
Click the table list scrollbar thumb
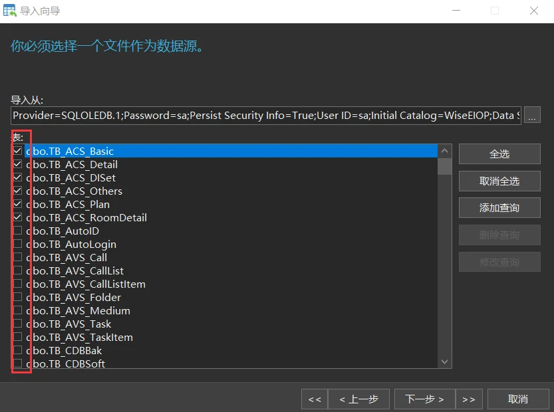tap(444, 166)
